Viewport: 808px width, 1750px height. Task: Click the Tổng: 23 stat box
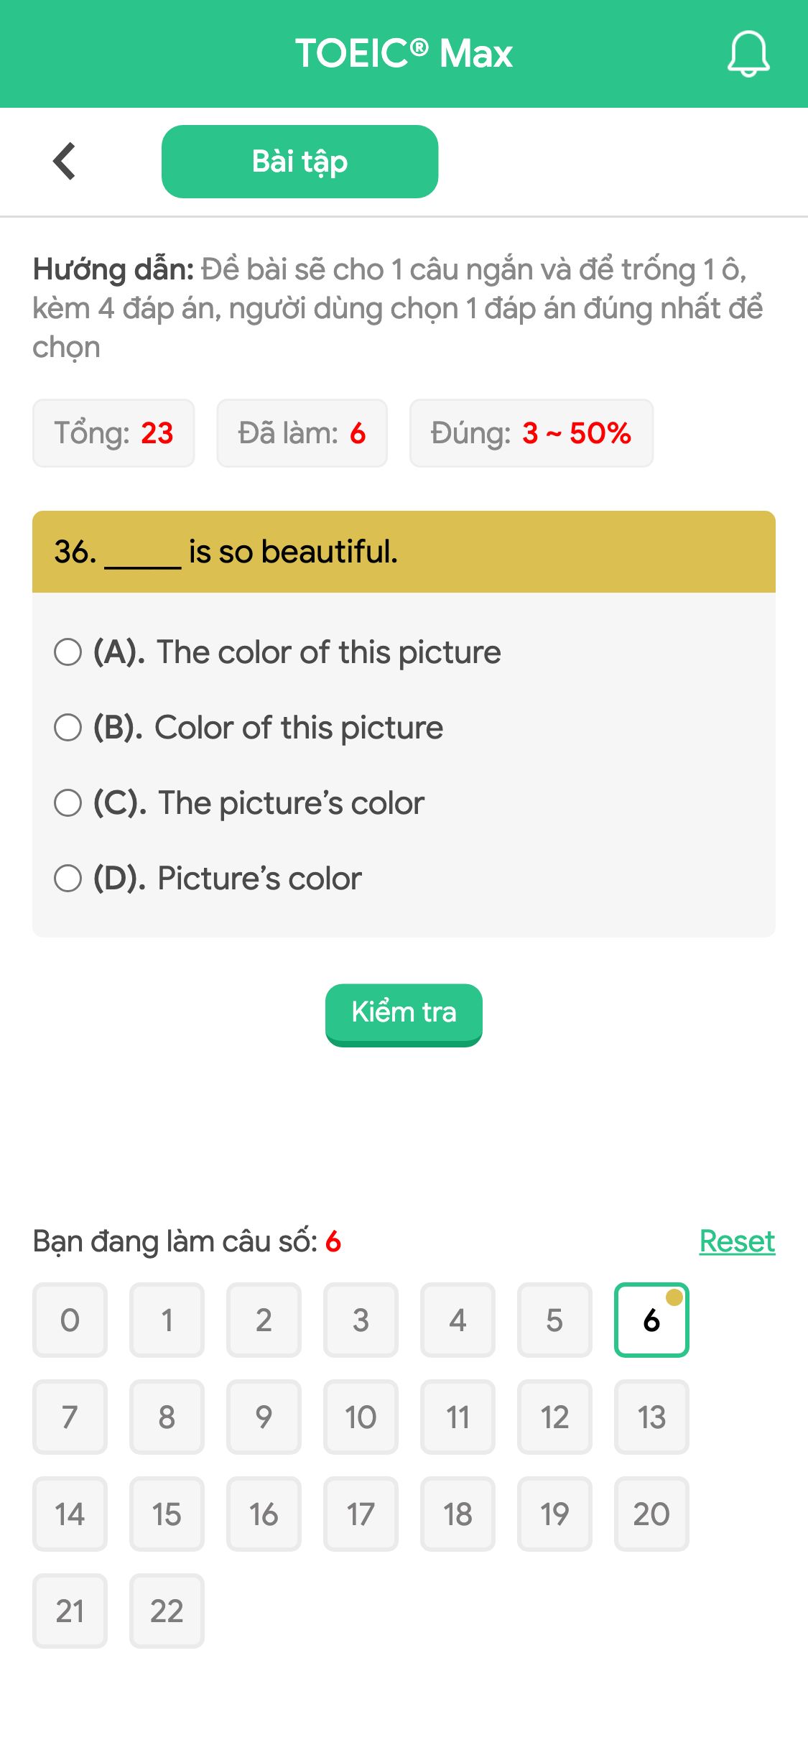pyautogui.click(x=113, y=433)
